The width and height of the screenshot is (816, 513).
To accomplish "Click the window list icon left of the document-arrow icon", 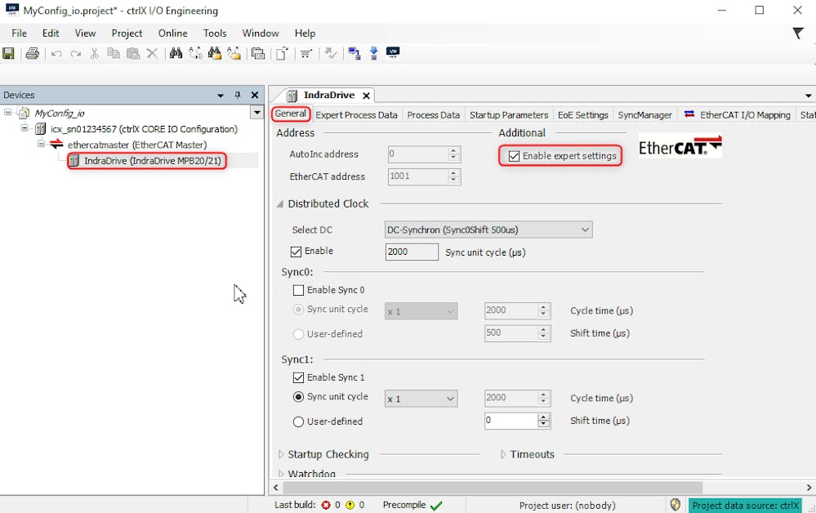I will click(257, 53).
